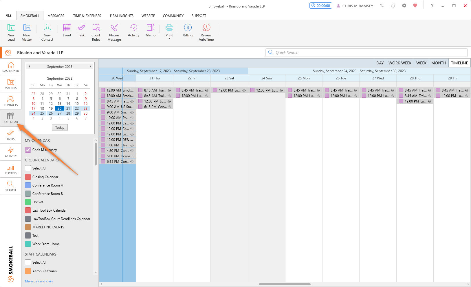Check Select All under Staff Calendars

tap(28, 262)
